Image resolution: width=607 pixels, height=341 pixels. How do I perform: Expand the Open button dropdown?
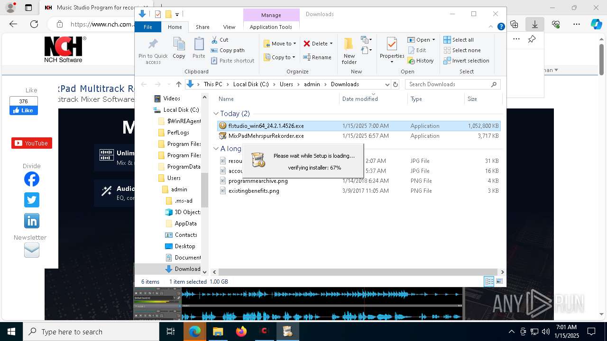[x=433, y=40]
